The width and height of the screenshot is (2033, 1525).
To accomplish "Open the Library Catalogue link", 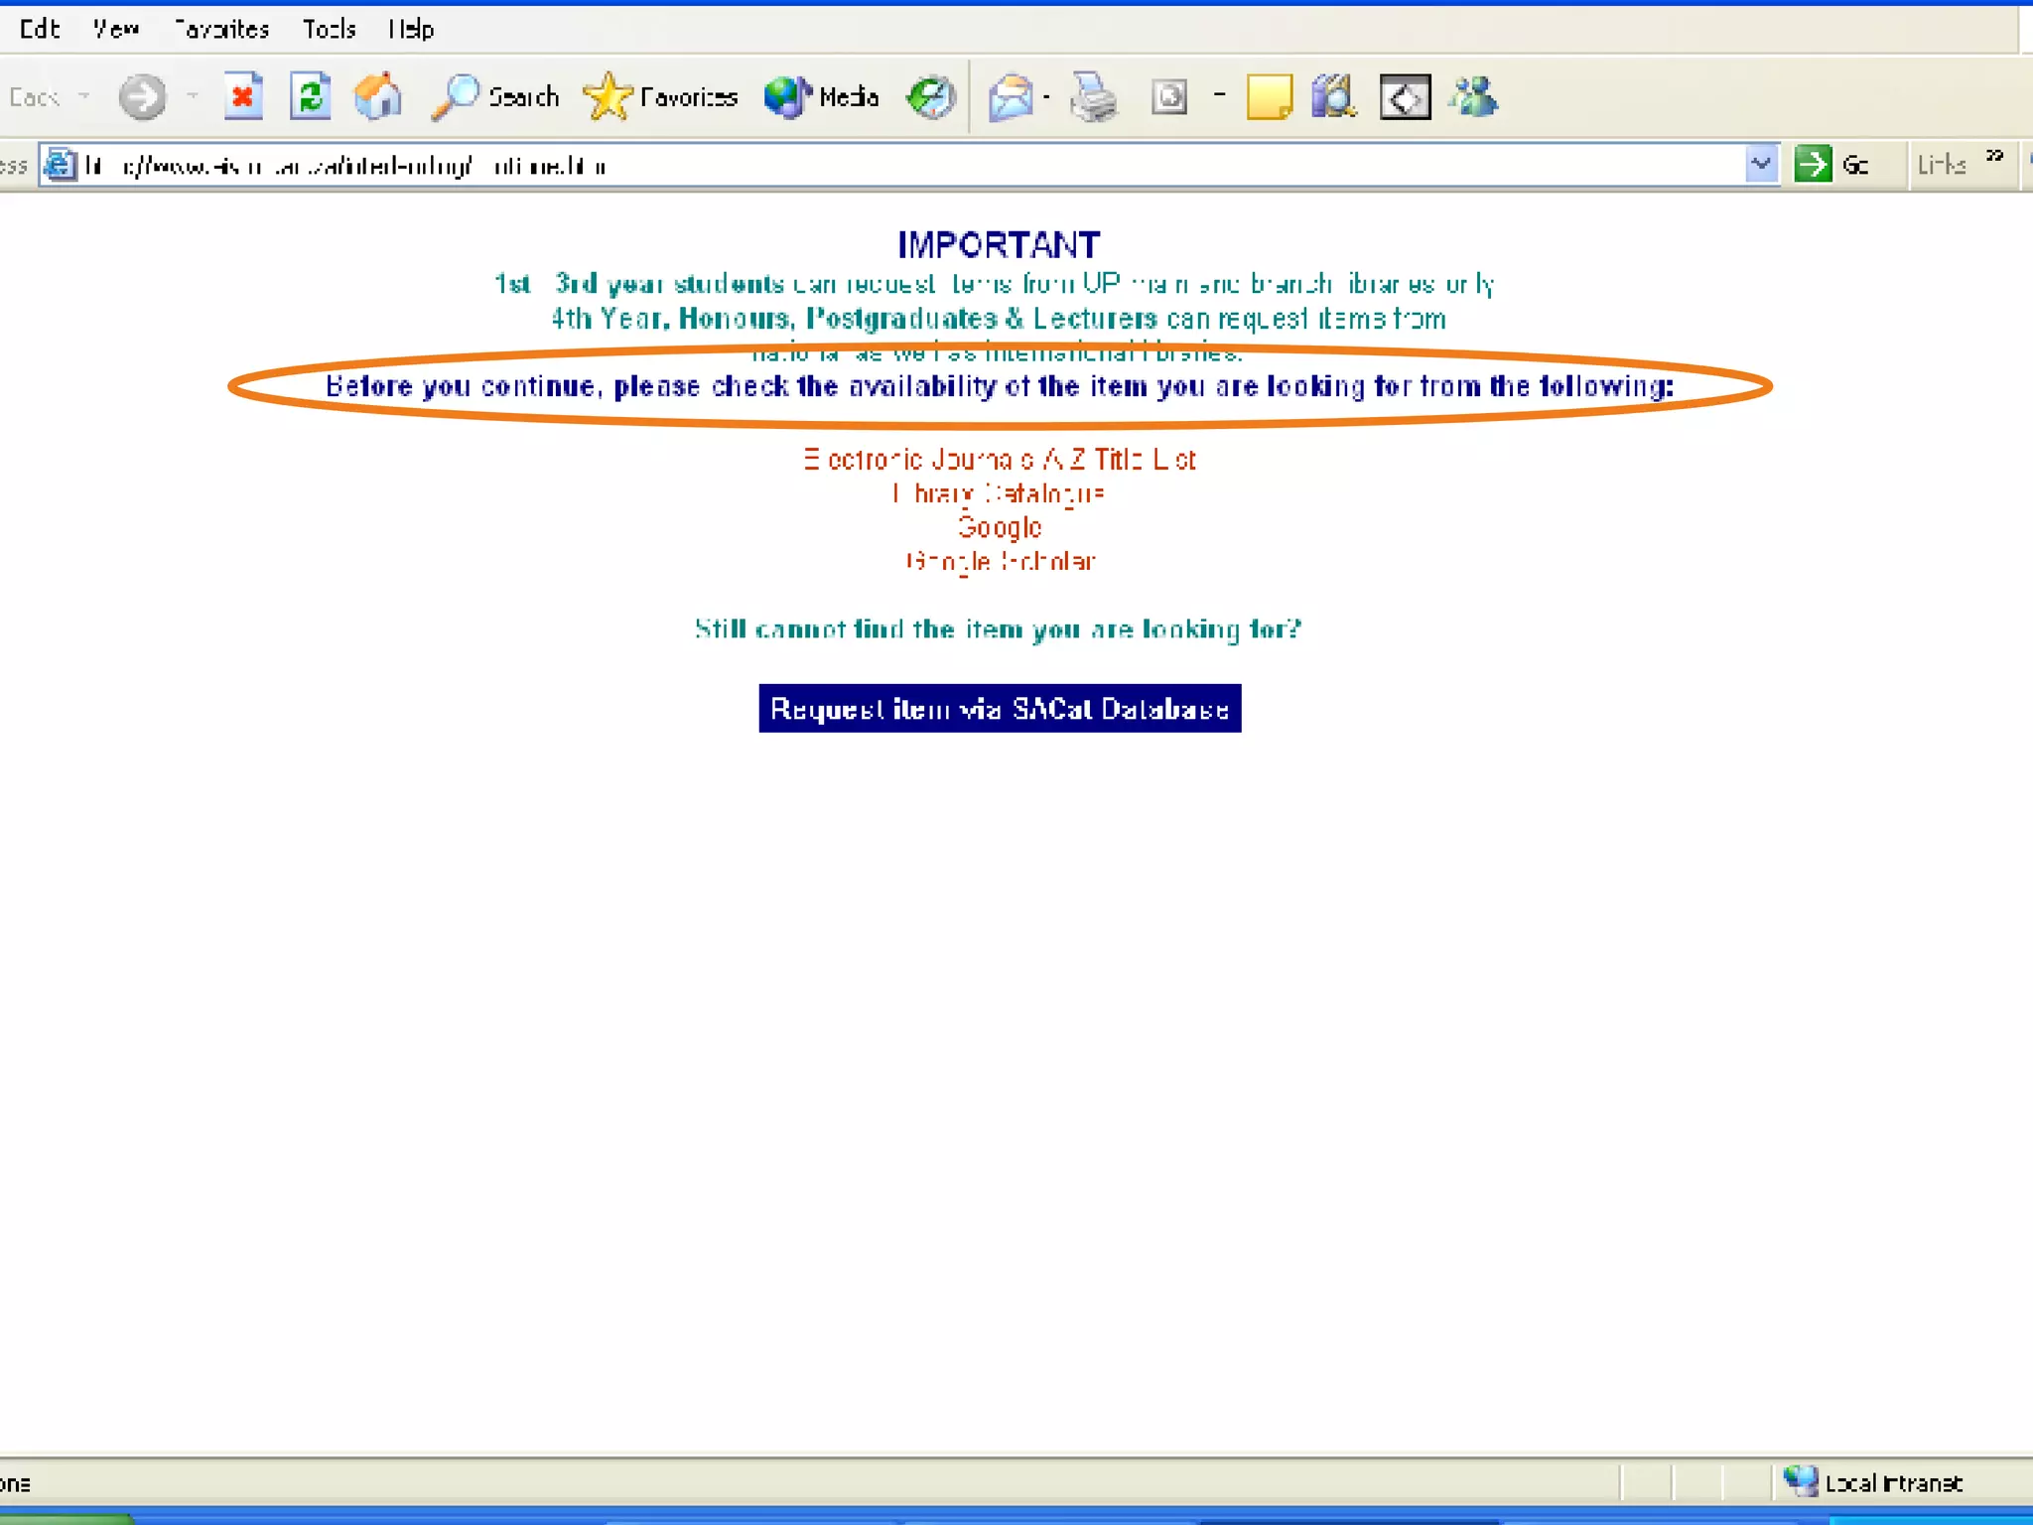I will (999, 493).
